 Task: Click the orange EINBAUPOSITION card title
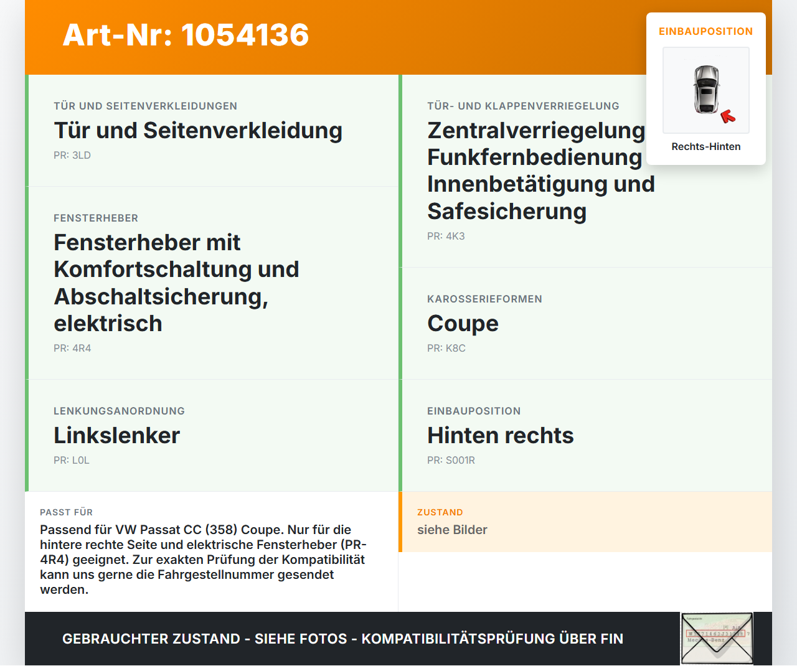tap(706, 31)
